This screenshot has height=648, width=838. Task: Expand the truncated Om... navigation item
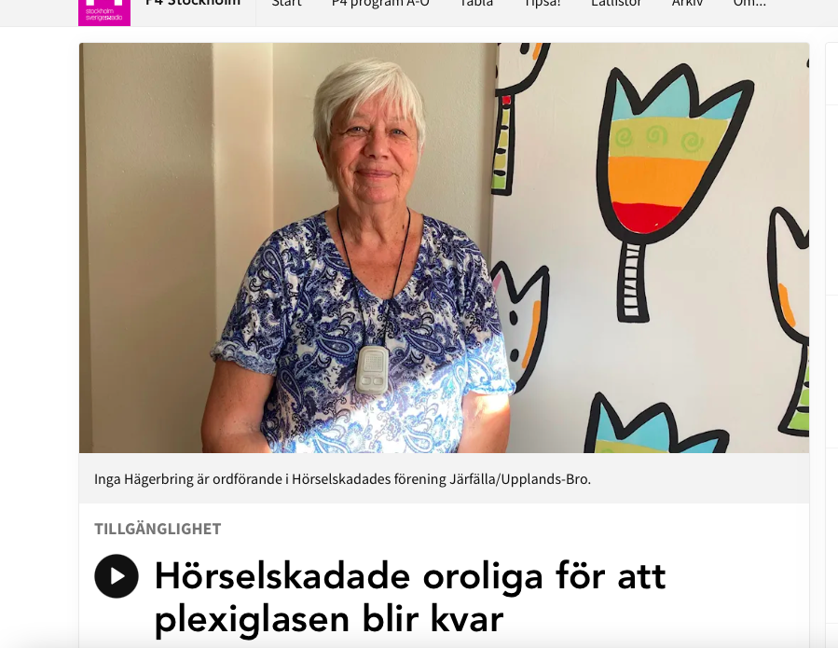(749, 3)
